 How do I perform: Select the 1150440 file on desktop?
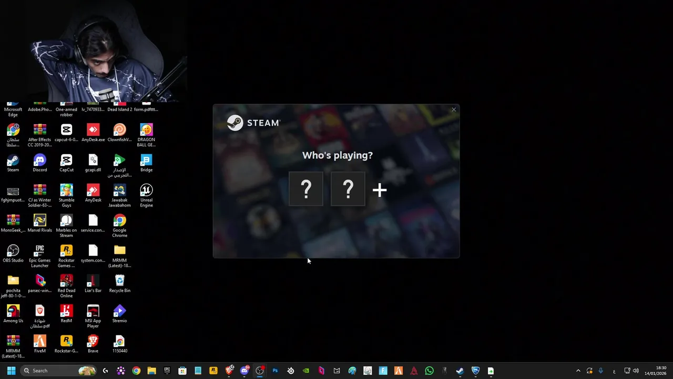[119, 344]
